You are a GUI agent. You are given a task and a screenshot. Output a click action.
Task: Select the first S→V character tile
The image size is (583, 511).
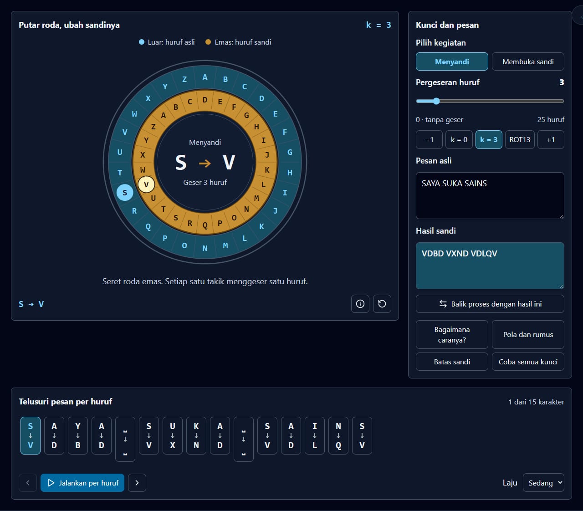(31, 435)
